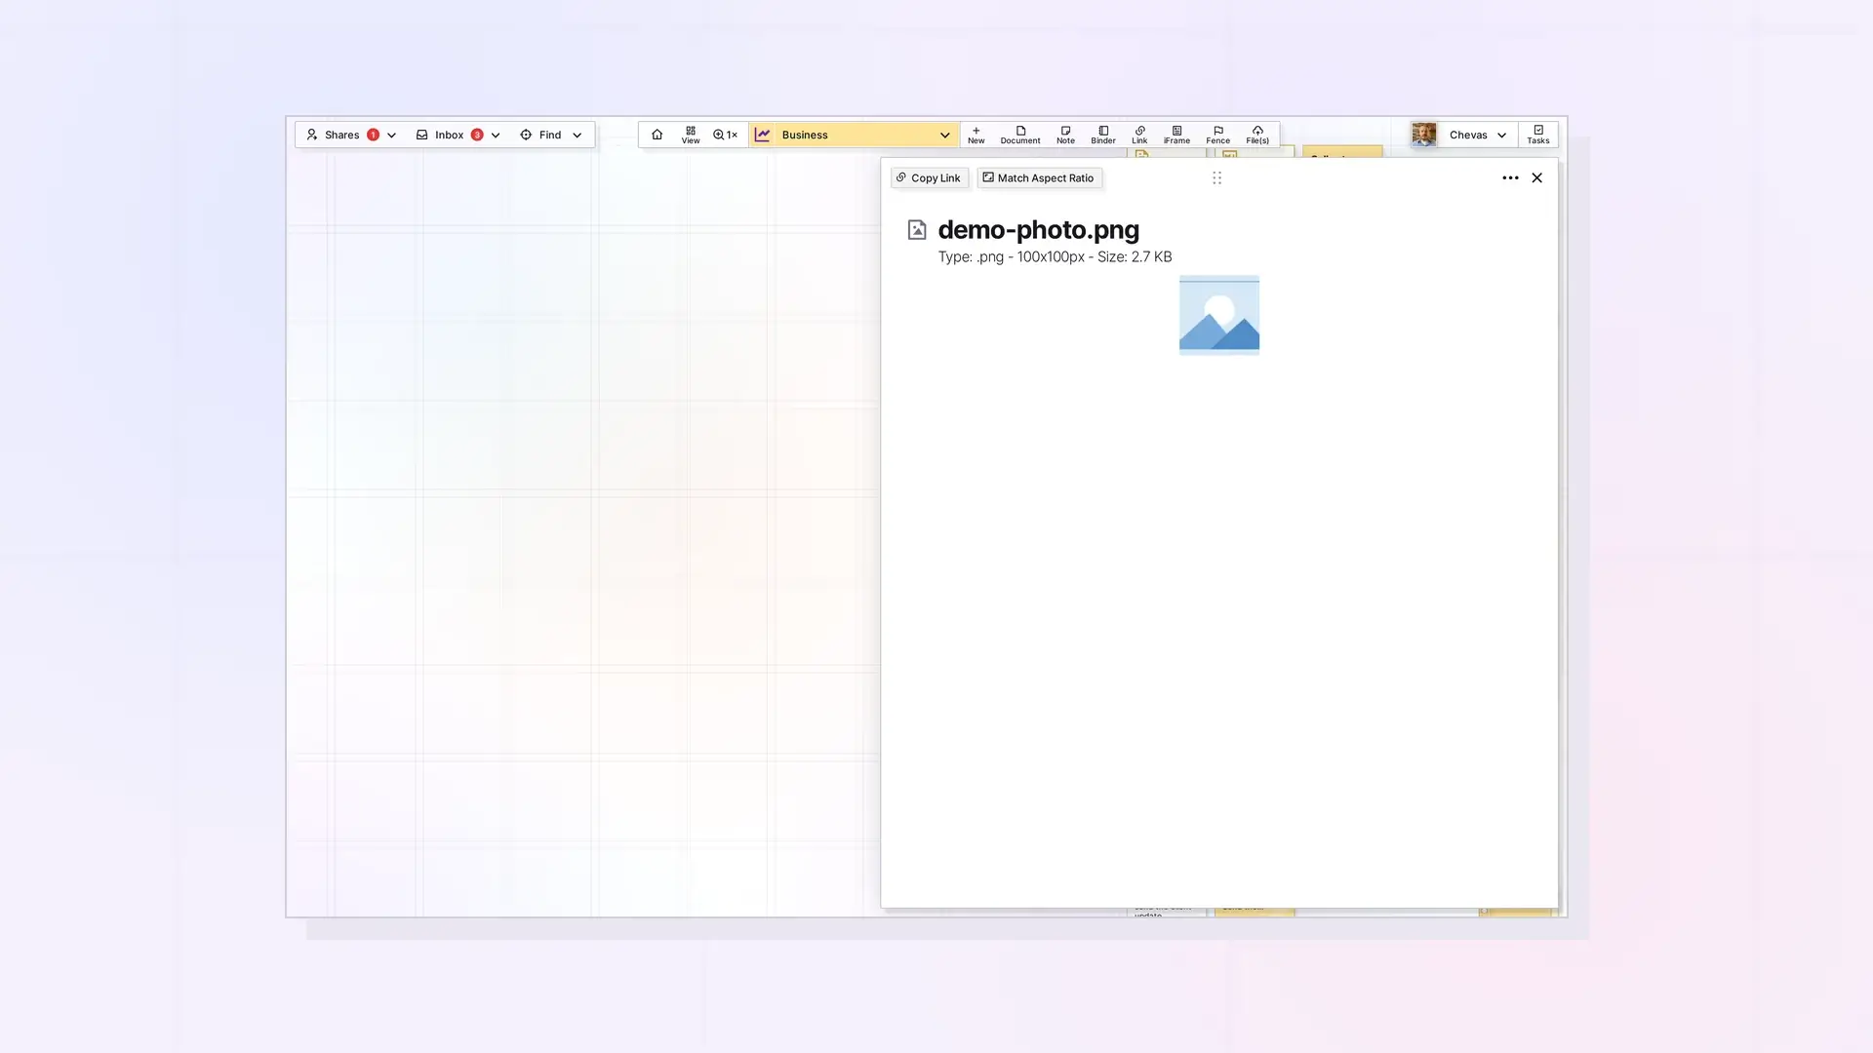The height and width of the screenshot is (1053, 1873).
Task: Click the 1x zoom magnifier
Action: [x=725, y=135]
